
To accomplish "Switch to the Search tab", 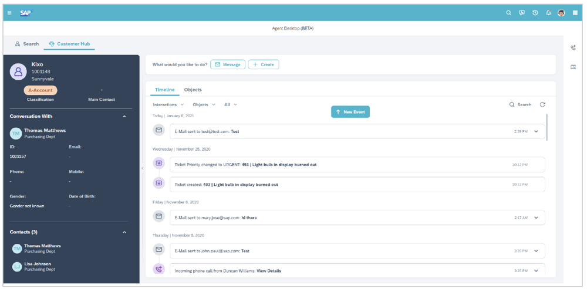I will pos(27,44).
